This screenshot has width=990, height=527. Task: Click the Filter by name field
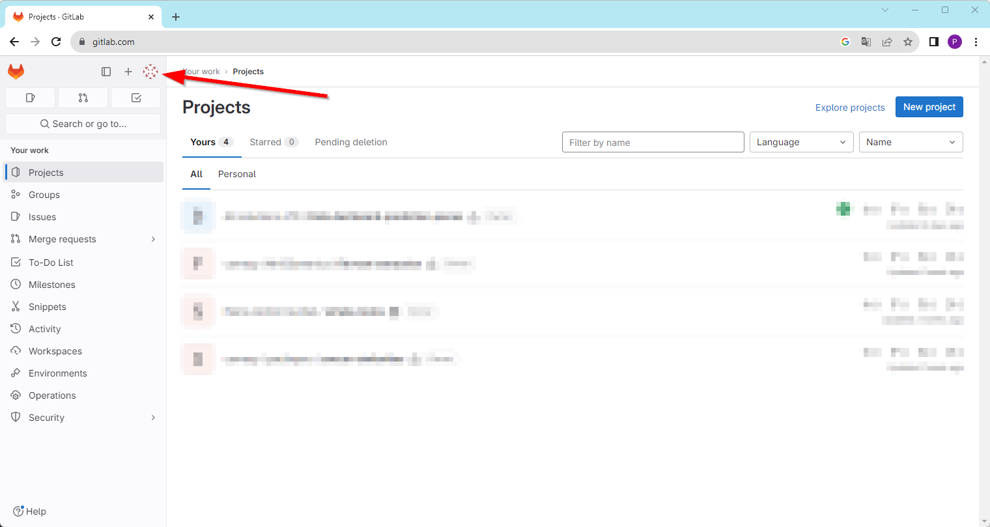pos(653,143)
